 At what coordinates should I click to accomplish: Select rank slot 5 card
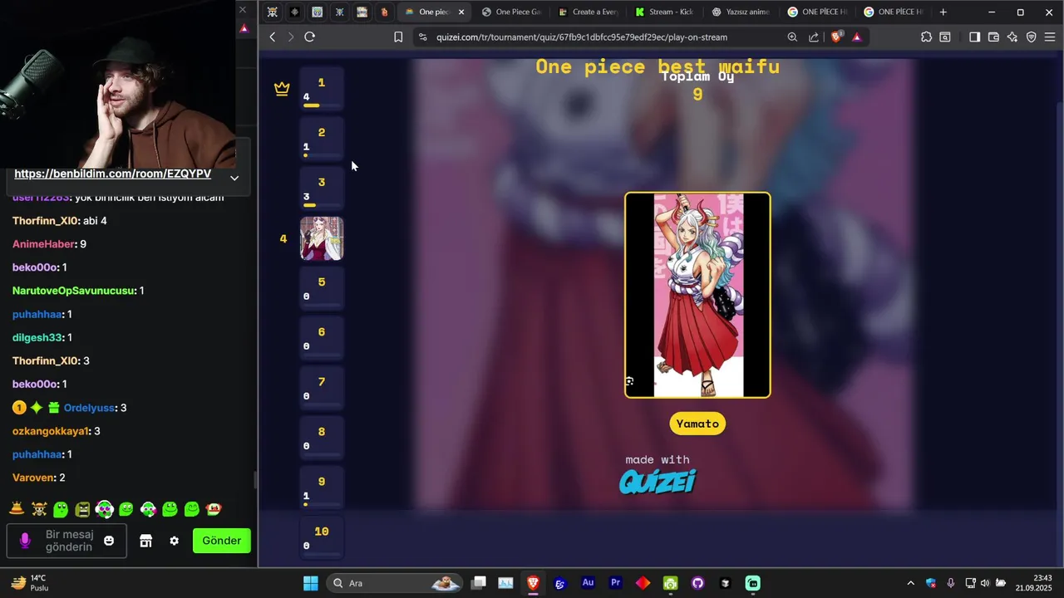322,288
